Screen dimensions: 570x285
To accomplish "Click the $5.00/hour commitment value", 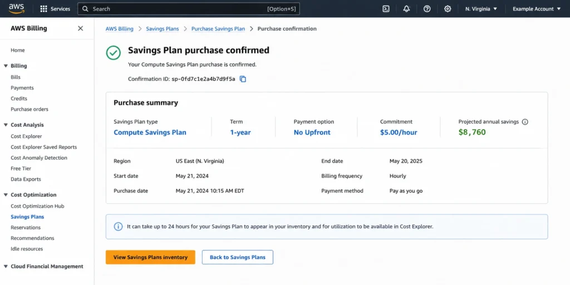I will 399,132.
